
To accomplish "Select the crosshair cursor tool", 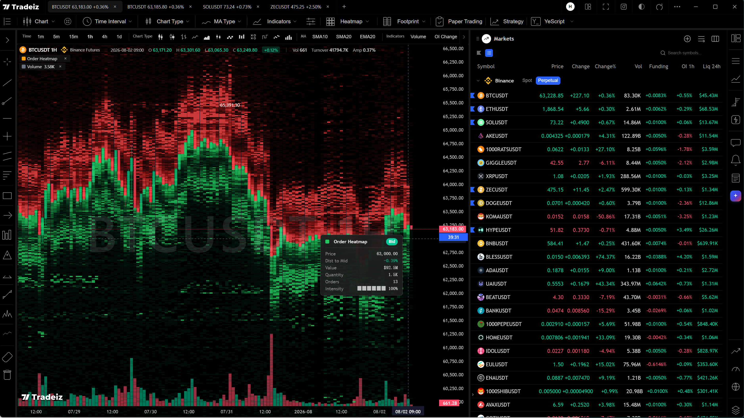I will coord(7,62).
